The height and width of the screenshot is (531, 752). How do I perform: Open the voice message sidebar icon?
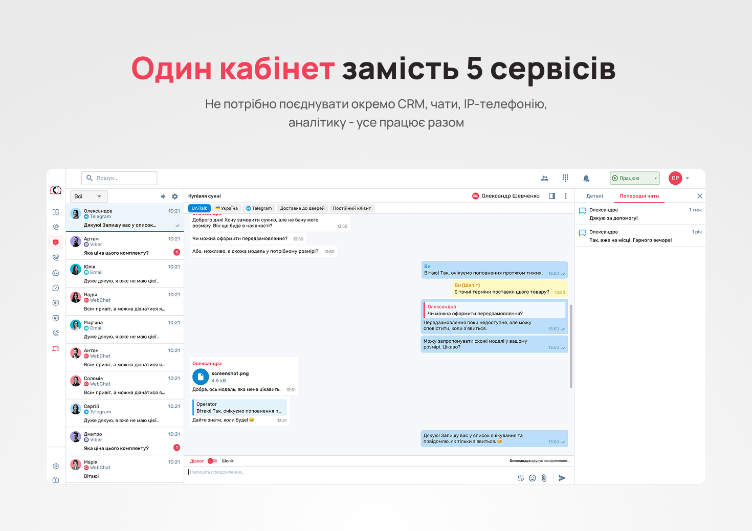point(56,303)
